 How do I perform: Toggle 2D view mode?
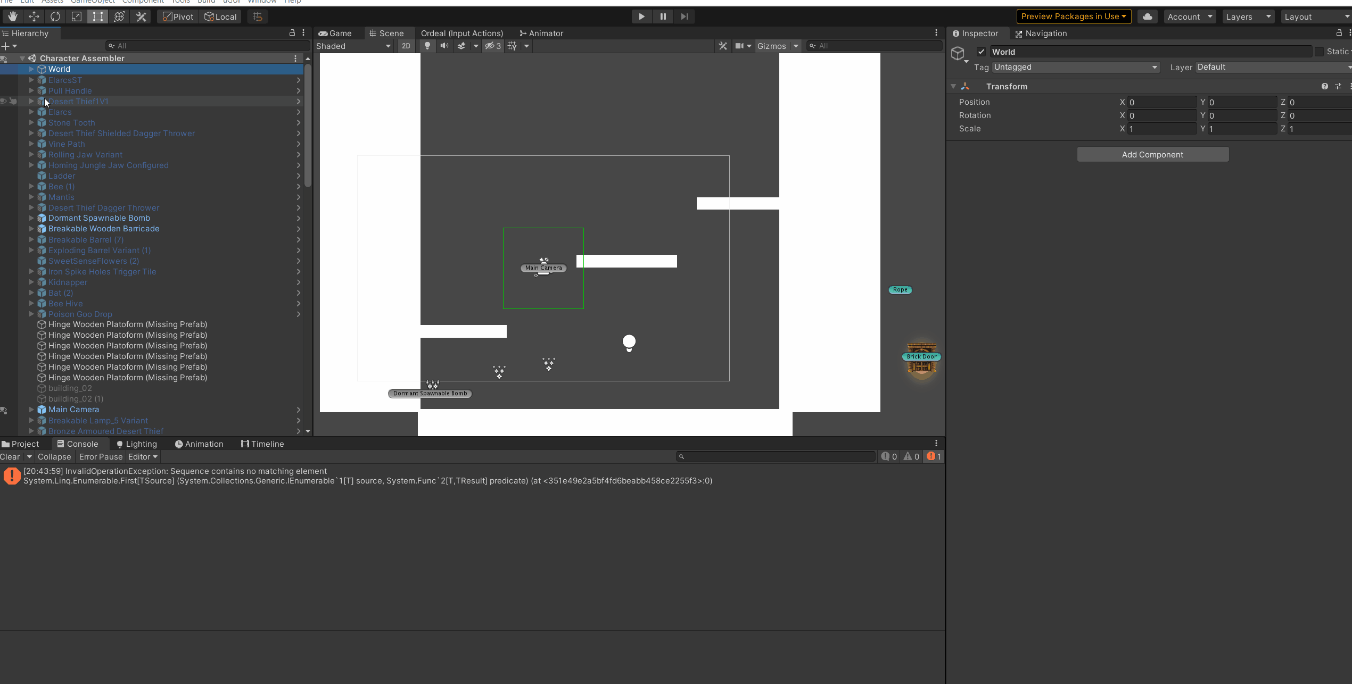406,46
